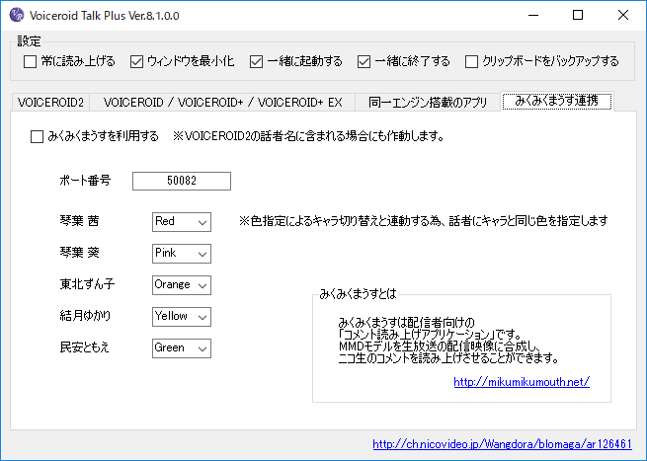Click the 結月ゆかり label
This screenshot has height=461, width=647.
(85, 316)
